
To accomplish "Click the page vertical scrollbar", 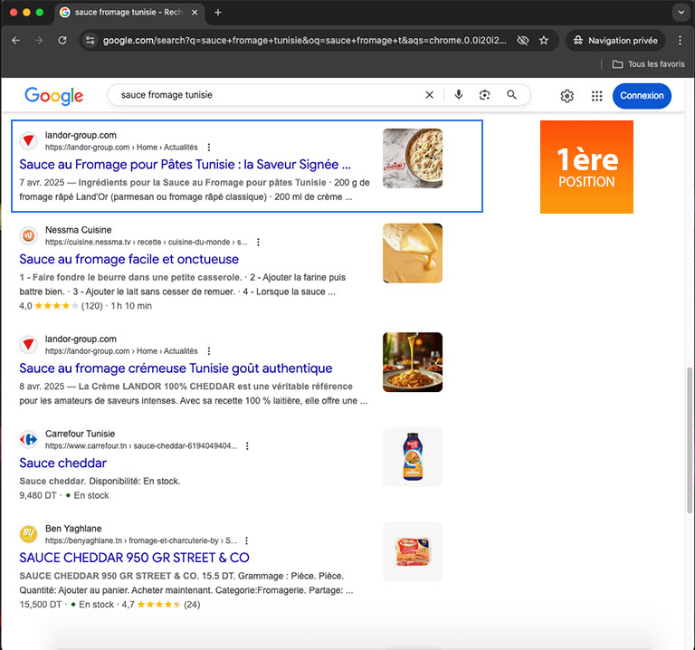I will tap(689, 440).
